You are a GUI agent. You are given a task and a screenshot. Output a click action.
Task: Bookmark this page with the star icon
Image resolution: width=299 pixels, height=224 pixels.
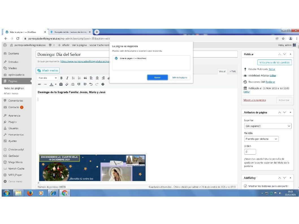point(283,39)
